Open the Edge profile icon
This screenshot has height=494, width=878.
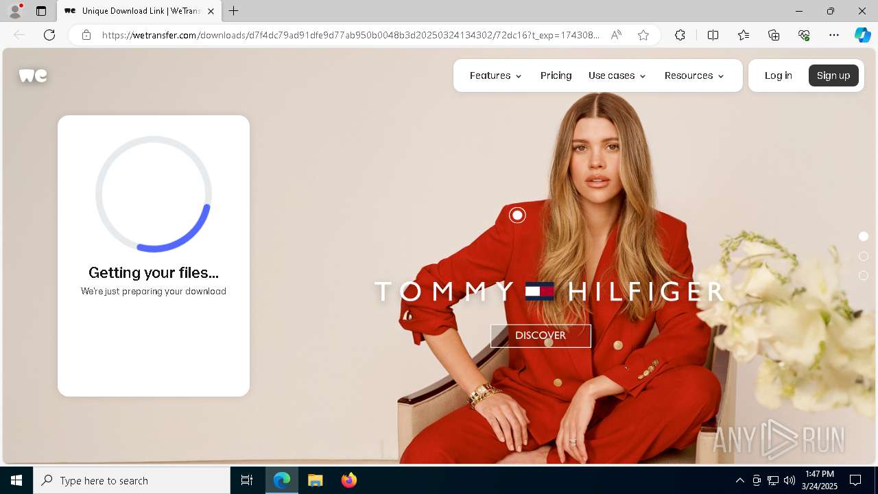click(14, 11)
